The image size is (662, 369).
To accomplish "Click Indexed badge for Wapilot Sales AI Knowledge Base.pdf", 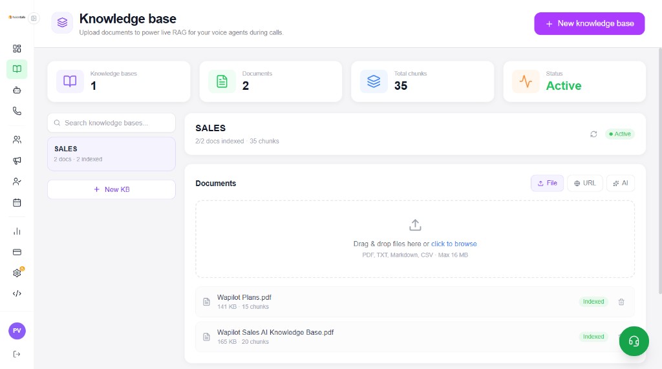I will coord(593,337).
